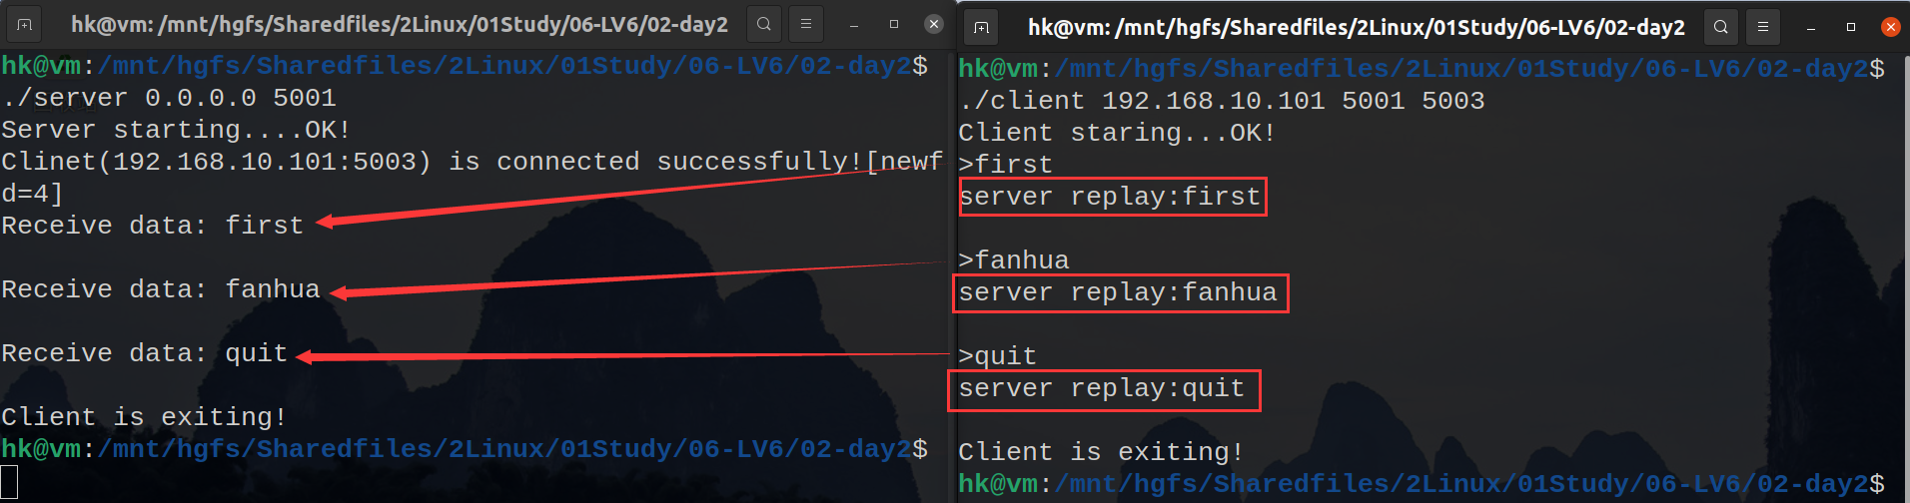
Task: Click the './client 192.168.10.101 5001 5003' command
Action: (x=1222, y=101)
